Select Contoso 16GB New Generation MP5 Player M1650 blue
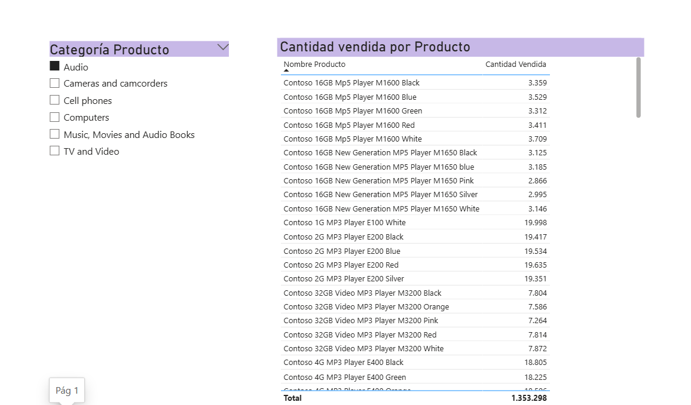 click(415, 167)
